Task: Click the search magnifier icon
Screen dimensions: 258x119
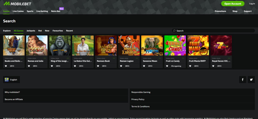Action: point(174,31)
